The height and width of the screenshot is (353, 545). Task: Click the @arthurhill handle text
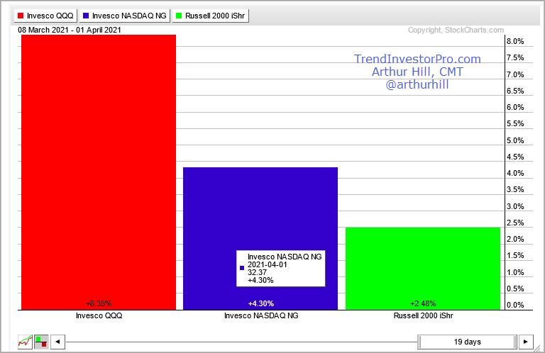click(x=417, y=85)
